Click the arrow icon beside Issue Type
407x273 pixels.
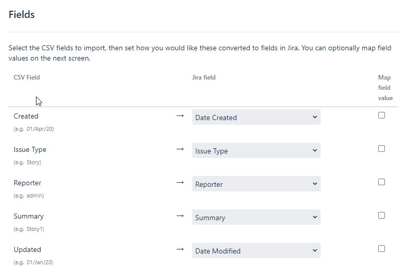[180, 149]
